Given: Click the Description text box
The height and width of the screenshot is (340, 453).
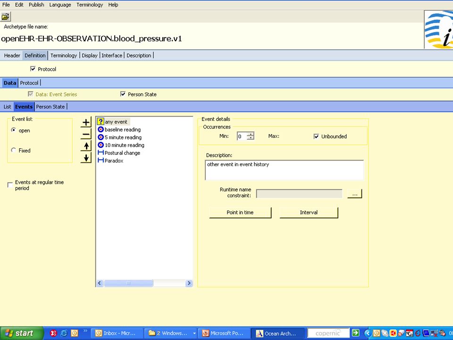Looking at the screenshot, I should coord(284,170).
